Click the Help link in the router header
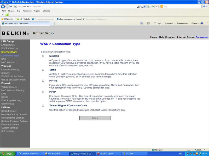 tap(161, 37)
